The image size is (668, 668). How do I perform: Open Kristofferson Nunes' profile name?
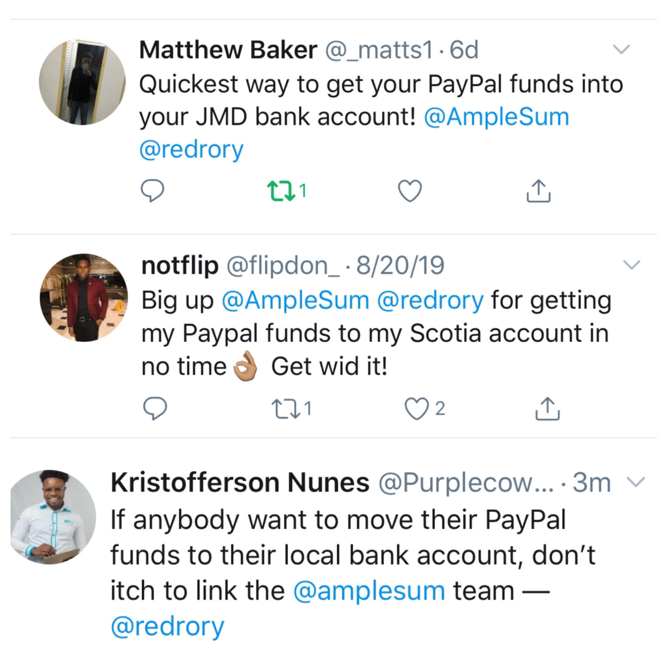tap(240, 483)
